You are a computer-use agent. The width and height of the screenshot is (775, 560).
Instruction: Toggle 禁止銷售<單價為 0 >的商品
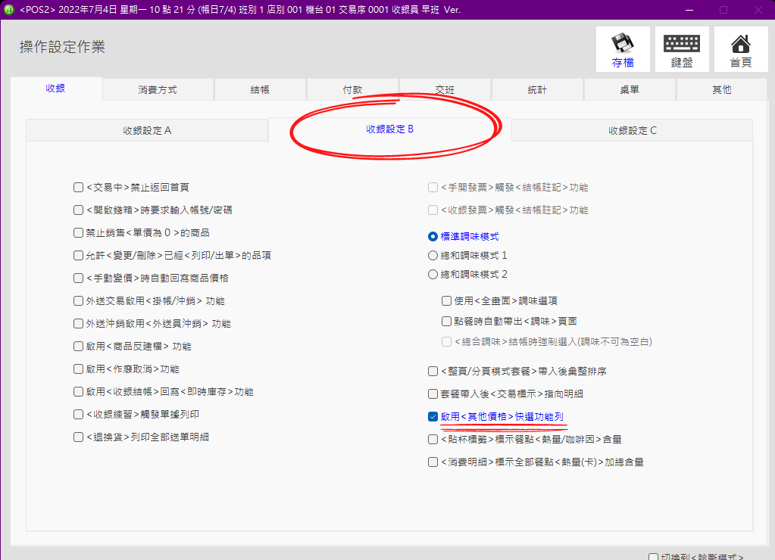78,232
